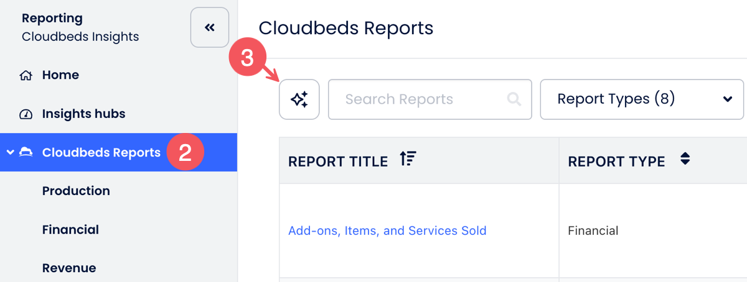747x282 pixels.
Task: Select Financial report category in sidebar
Action: click(x=70, y=229)
